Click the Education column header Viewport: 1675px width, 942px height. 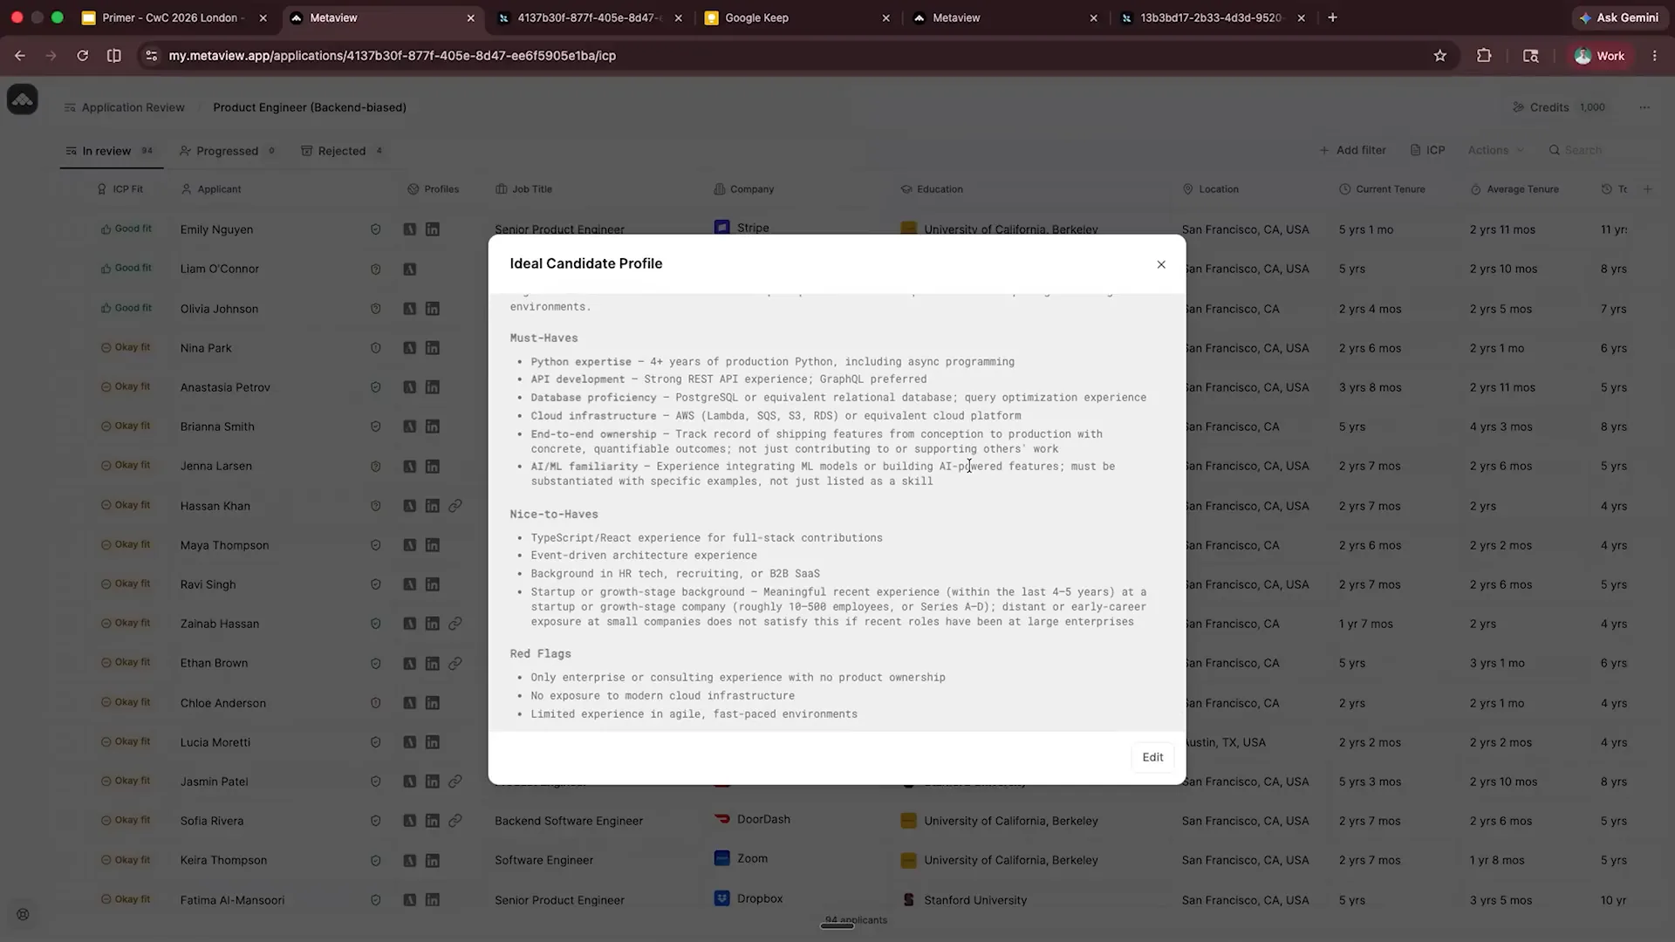pyautogui.click(x=932, y=189)
